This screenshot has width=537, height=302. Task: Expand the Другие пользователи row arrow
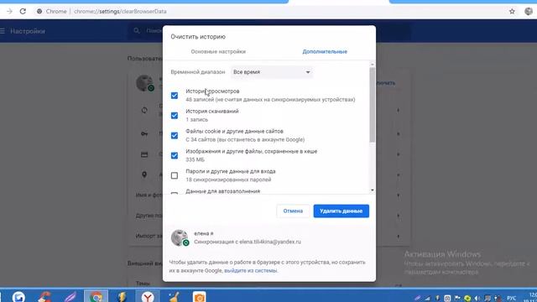(x=398, y=216)
